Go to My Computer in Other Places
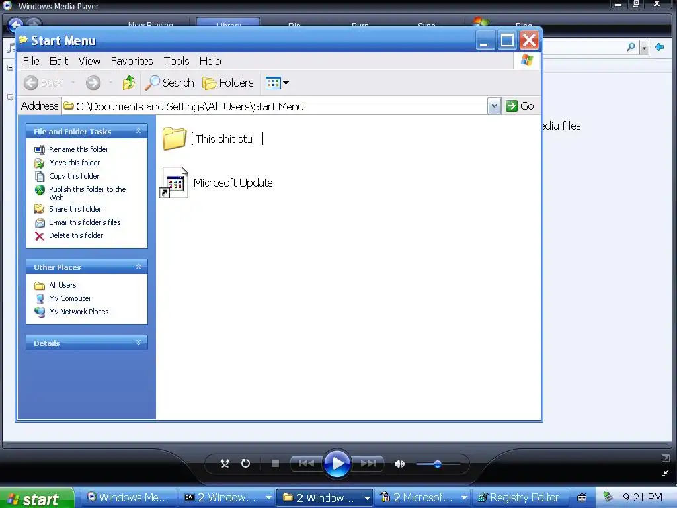 coord(70,298)
